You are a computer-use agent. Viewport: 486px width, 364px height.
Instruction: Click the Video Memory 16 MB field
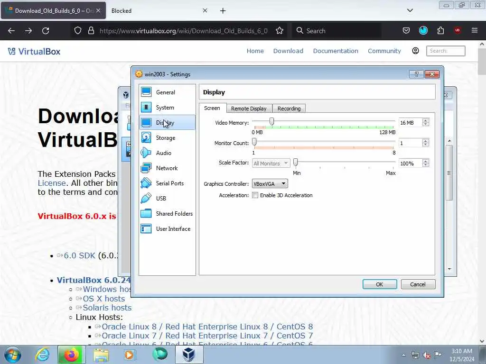410,123
